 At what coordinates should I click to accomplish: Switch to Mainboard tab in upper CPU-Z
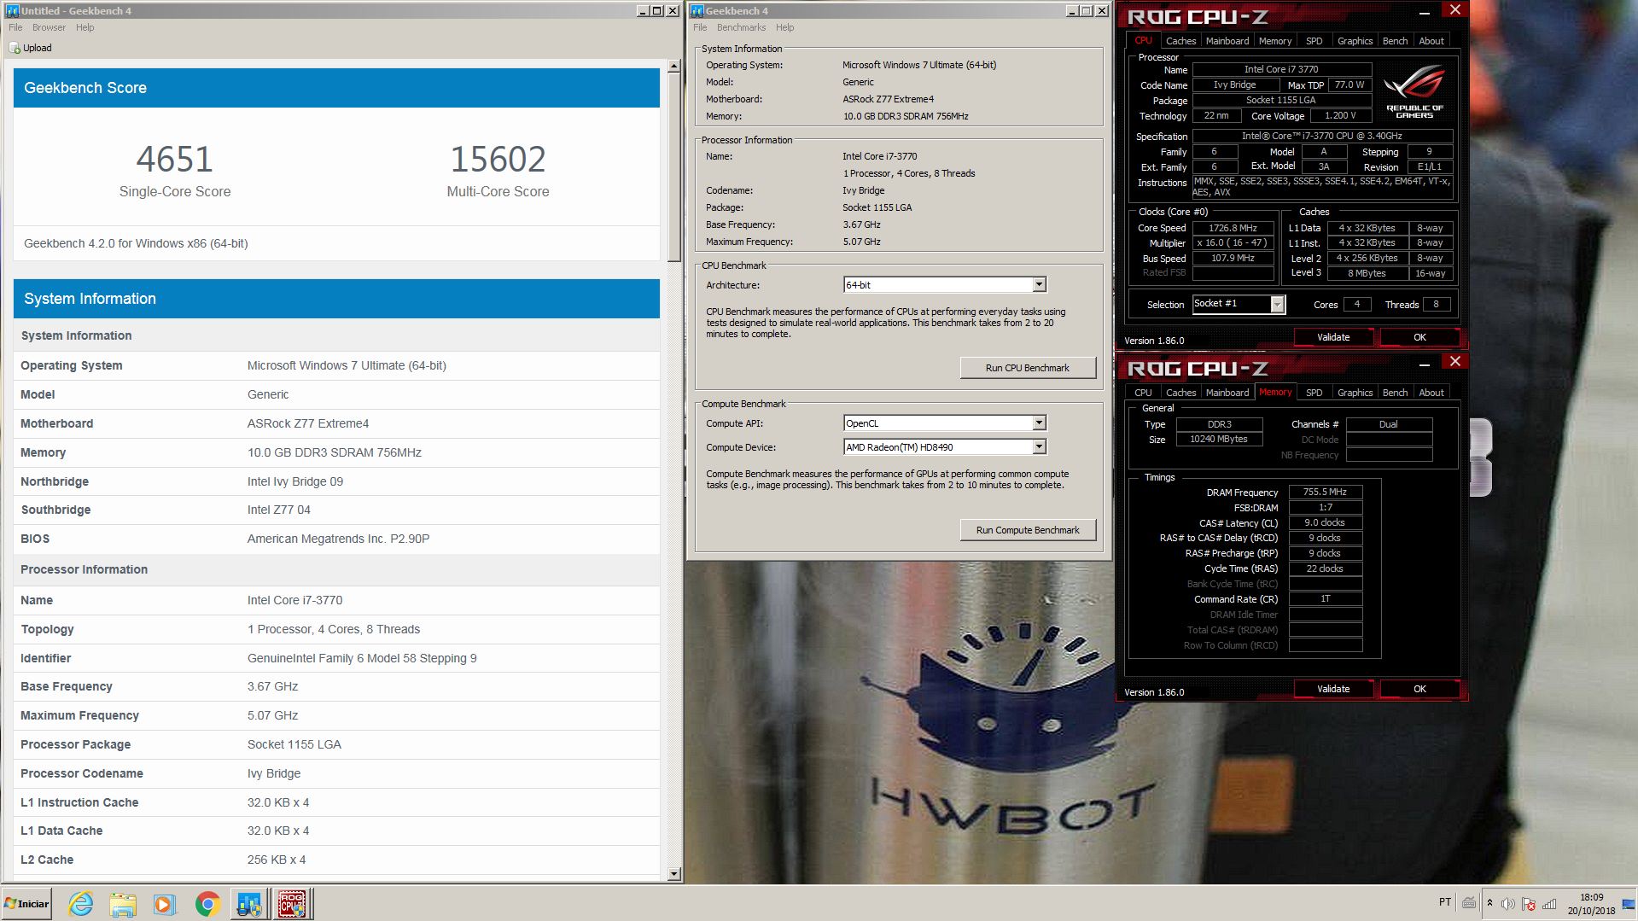pos(1227,41)
